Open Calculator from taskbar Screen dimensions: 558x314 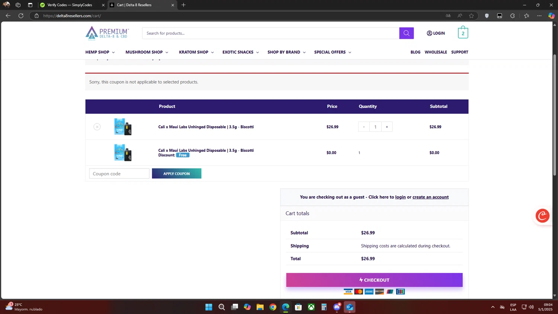point(324,307)
